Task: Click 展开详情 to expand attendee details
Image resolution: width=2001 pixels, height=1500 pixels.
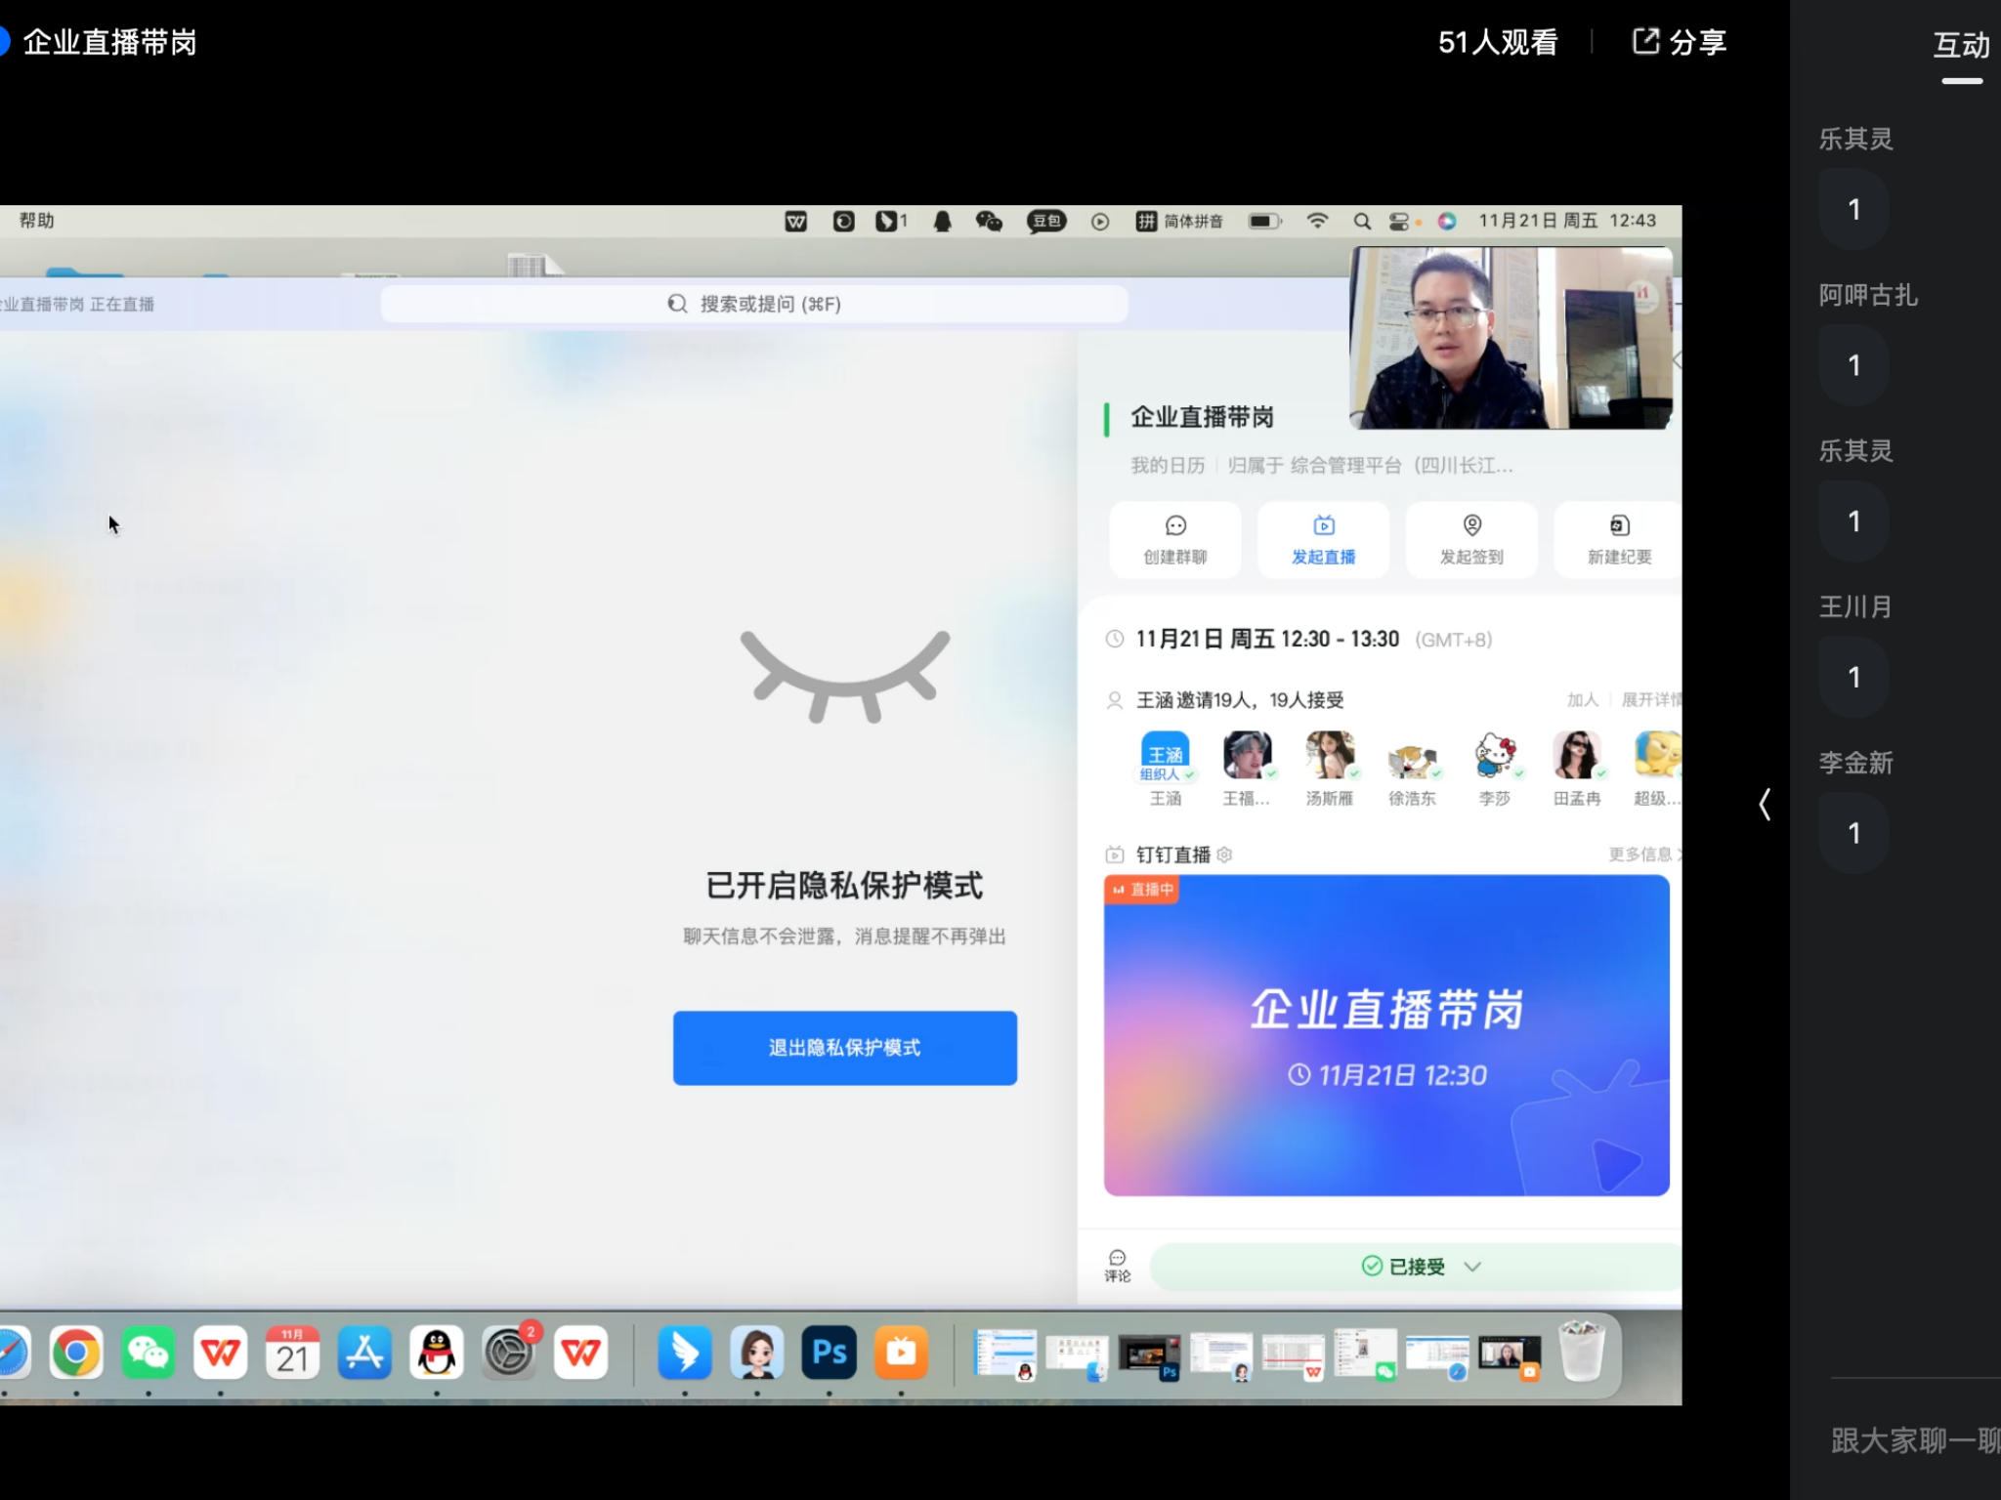Action: (x=1650, y=699)
